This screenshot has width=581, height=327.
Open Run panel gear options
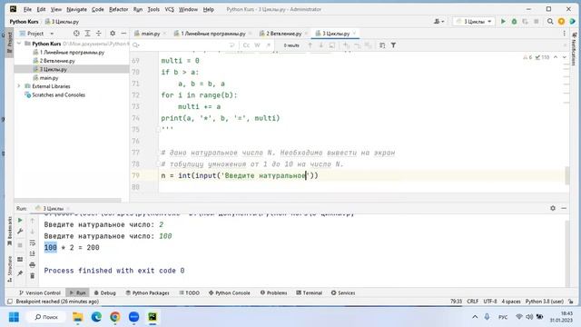pos(553,208)
